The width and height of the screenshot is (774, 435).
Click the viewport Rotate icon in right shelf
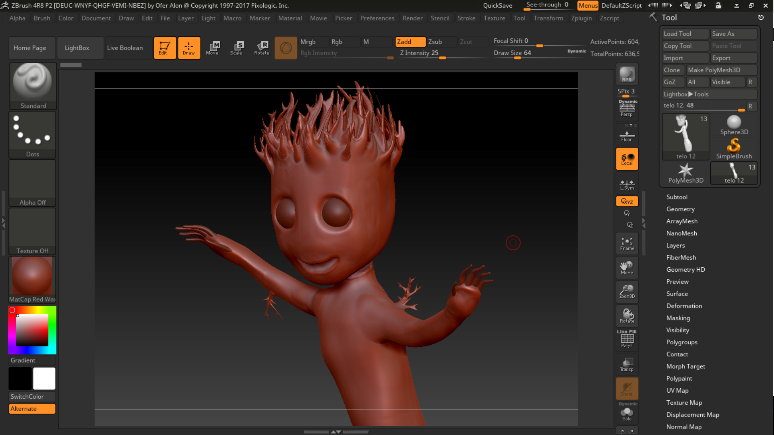627,316
